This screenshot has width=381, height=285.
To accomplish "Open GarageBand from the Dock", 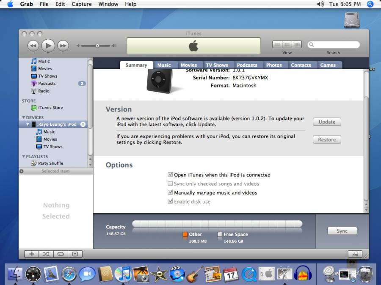I will point(195,274).
